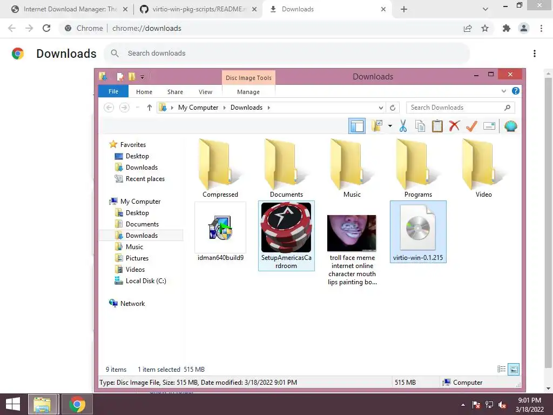Image resolution: width=553 pixels, height=415 pixels.
Task: Open Chrome extensions puzzle icon
Action: (507, 28)
